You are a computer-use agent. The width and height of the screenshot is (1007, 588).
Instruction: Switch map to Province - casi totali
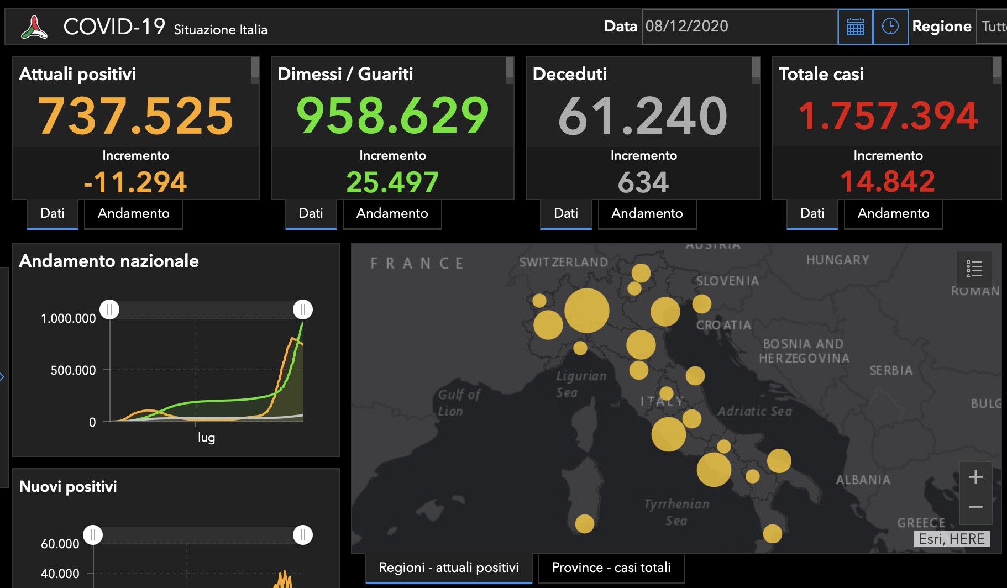[x=611, y=568]
